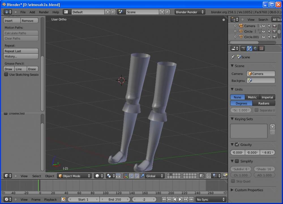Open the Render menu
283x204 pixels.
pos(44,12)
